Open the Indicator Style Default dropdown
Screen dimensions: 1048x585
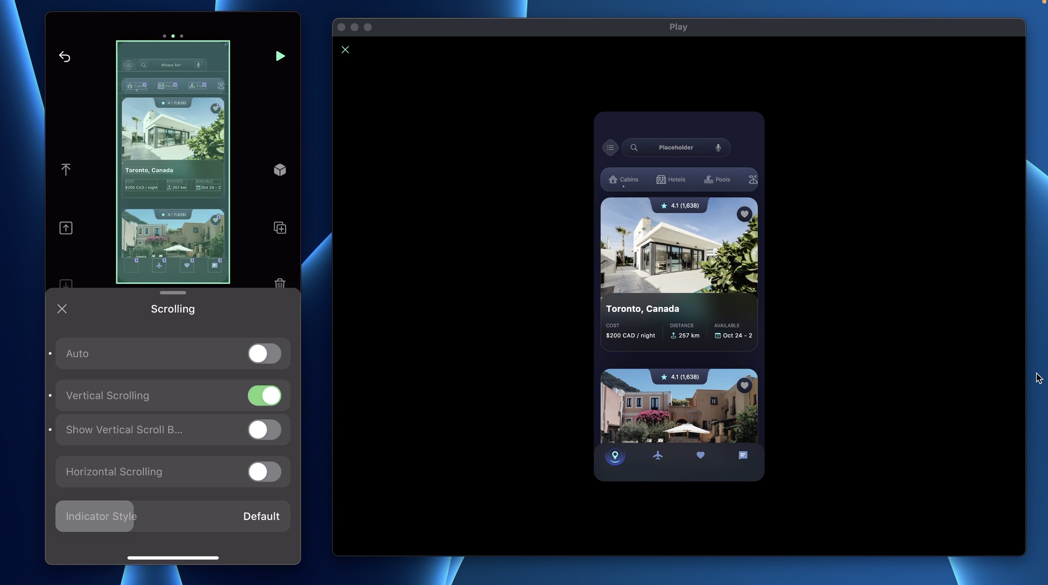[x=261, y=516]
